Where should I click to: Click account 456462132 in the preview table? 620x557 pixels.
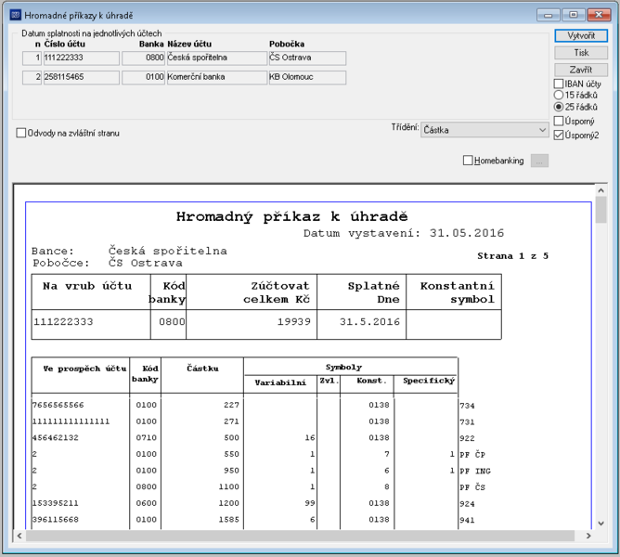(x=56, y=438)
